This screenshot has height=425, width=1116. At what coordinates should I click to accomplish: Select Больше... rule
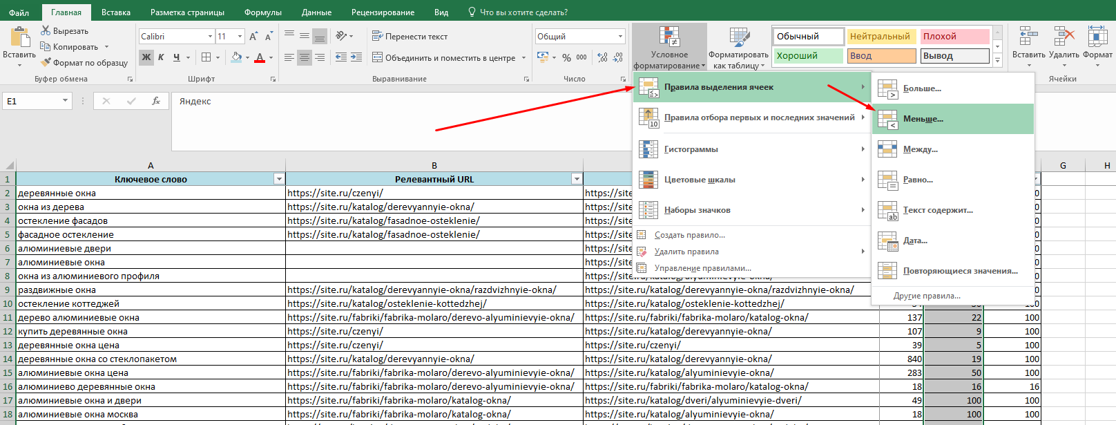pyautogui.click(x=953, y=88)
